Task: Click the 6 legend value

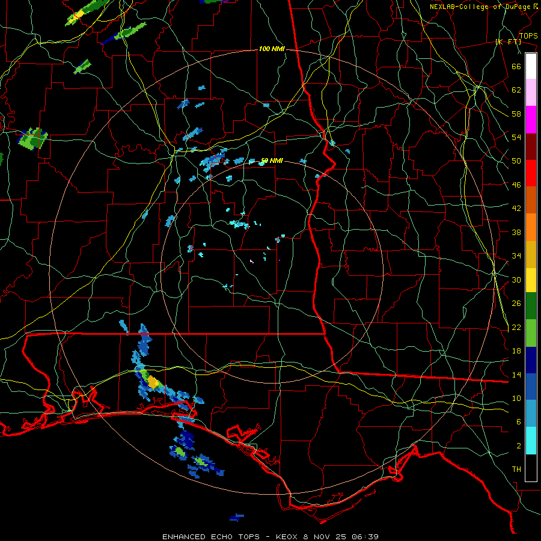Action: tap(519, 422)
